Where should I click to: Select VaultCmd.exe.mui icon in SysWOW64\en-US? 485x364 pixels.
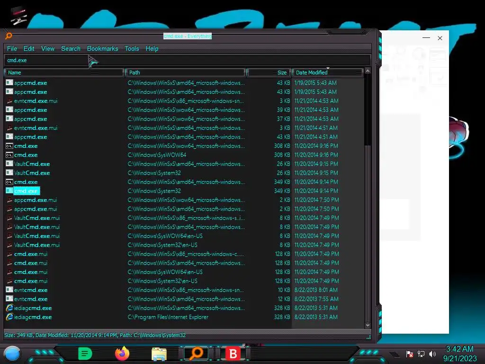click(9, 236)
